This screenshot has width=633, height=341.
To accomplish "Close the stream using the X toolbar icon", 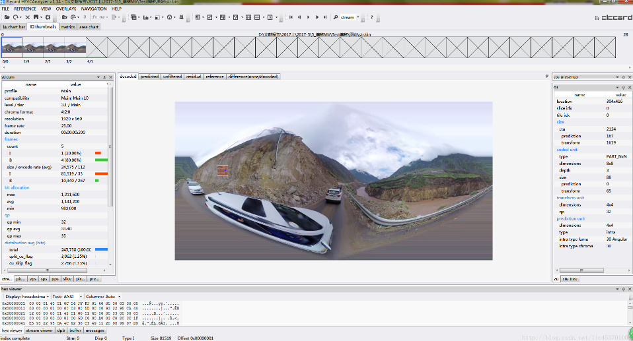I will click(28, 17).
